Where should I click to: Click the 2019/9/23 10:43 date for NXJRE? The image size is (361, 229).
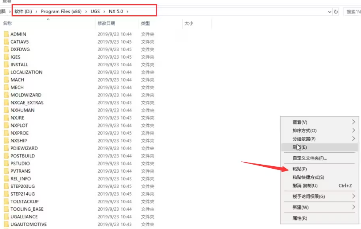pyautogui.click(x=114, y=118)
